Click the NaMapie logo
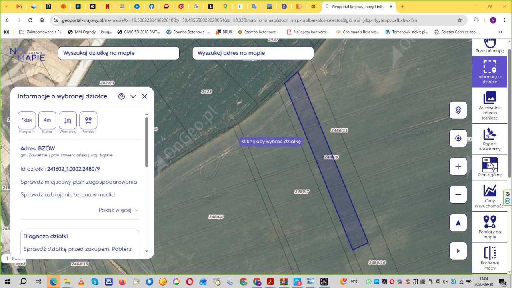Screen dimensions: 512x288 pos(28,54)
